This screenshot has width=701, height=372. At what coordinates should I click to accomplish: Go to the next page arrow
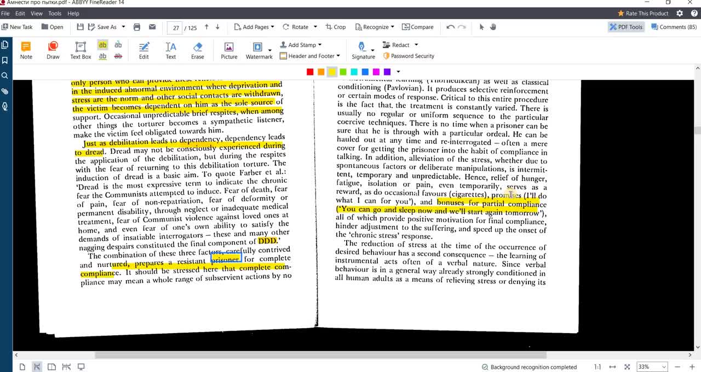217,27
